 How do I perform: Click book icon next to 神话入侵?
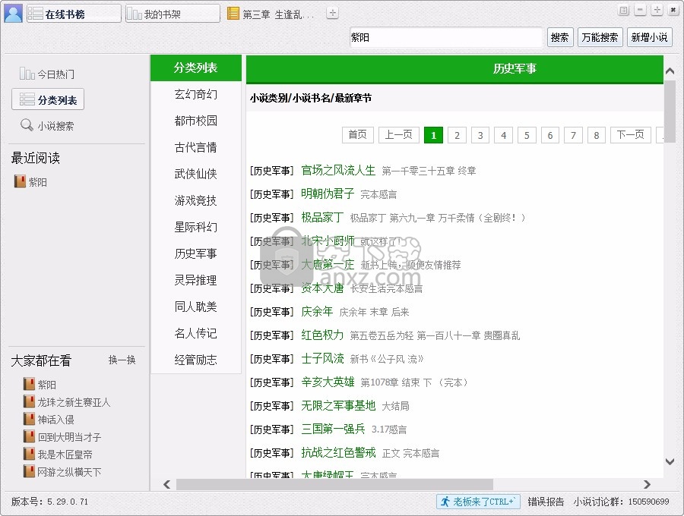tap(29, 420)
